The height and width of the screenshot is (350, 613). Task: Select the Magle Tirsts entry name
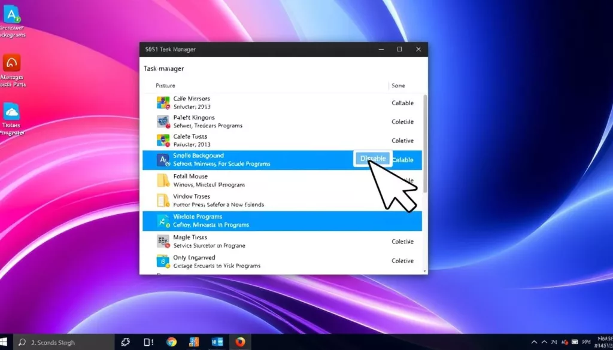click(190, 237)
